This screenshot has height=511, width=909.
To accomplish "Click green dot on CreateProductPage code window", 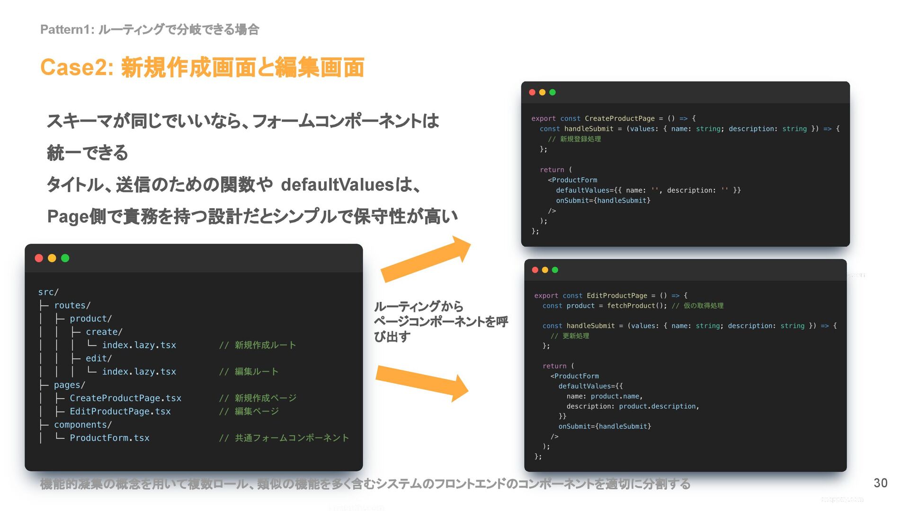I will pos(553,92).
